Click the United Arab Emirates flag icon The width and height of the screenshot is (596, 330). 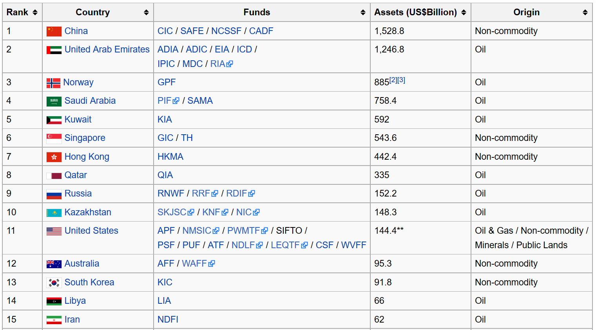tap(54, 50)
